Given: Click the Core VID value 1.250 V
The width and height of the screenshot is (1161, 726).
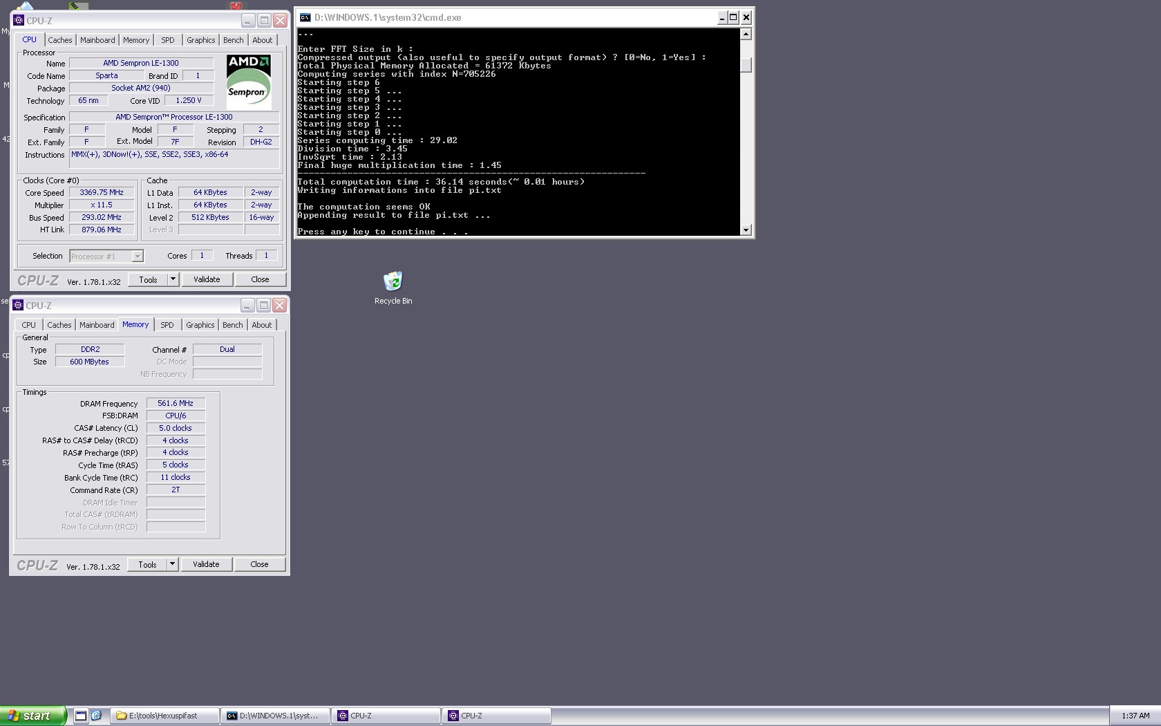Looking at the screenshot, I should (189, 101).
